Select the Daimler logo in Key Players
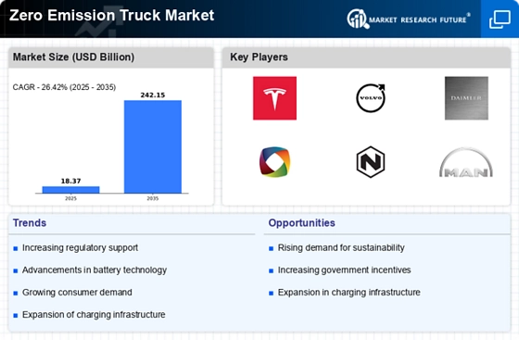Viewport: 519px width, 340px height. point(466,98)
